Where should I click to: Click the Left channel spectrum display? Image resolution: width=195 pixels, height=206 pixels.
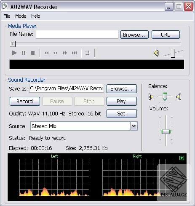[54, 177]
